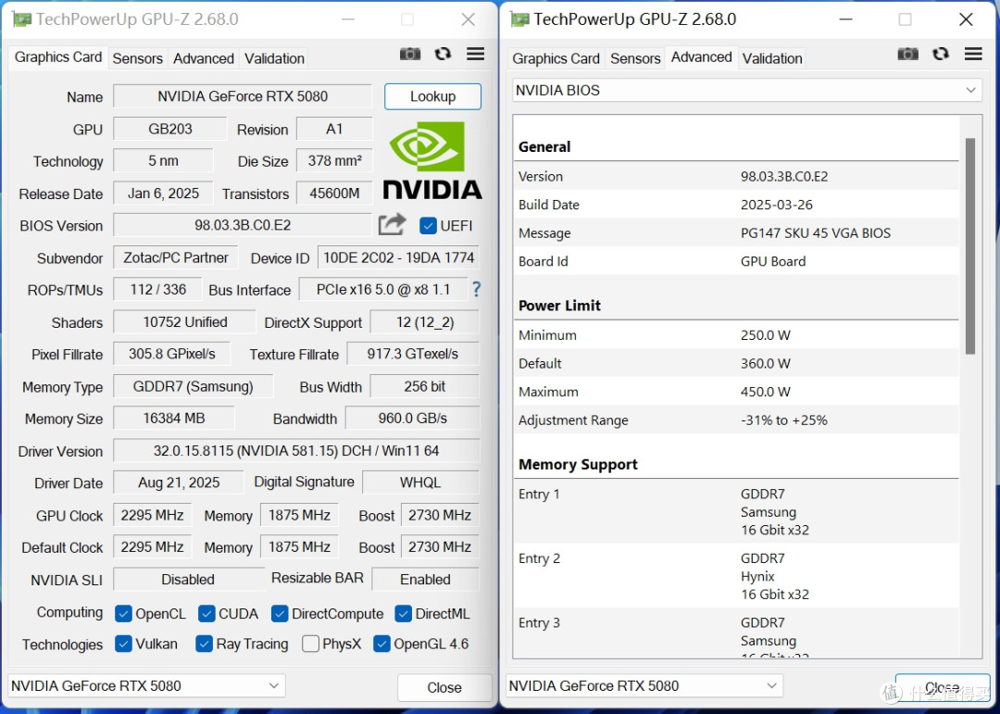Open GPU selector dropdown in right window
Viewport: 1000px width, 714px height.
pos(644,686)
